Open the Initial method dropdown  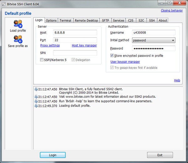(154, 40)
